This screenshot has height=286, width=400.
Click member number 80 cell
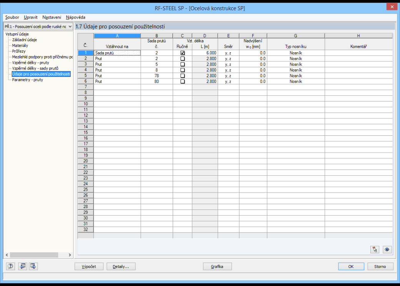tap(157, 81)
